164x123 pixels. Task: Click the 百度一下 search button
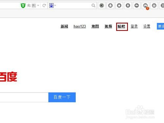[x=62, y=97]
